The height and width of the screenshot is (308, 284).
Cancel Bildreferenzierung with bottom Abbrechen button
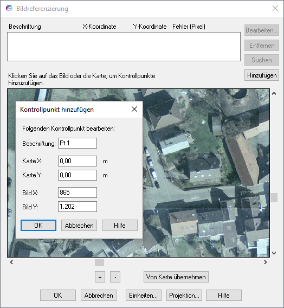tap(99, 295)
